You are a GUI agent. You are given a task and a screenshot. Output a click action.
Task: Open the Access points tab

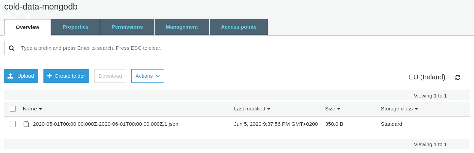pyautogui.click(x=238, y=27)
